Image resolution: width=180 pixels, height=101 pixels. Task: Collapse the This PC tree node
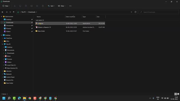coord(3,44)
